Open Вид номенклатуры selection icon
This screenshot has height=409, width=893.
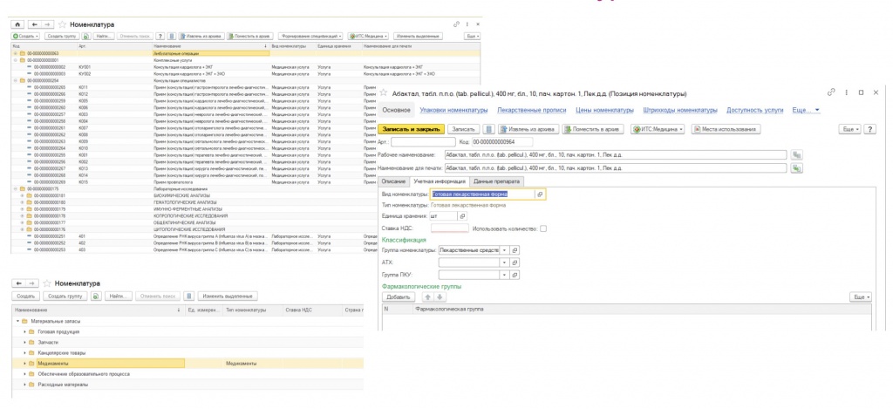pos(541,194)
